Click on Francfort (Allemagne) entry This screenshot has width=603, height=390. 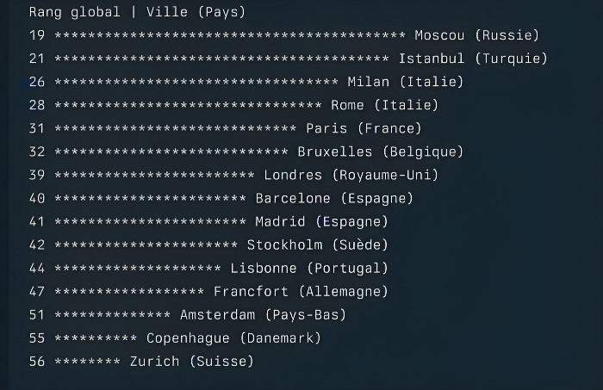click(x=301, y=291)
